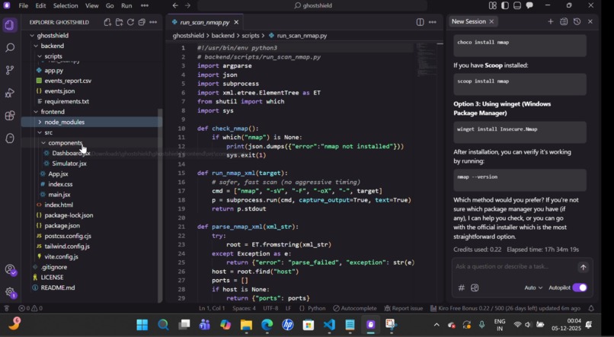Select the run_scan_nmap.py editor tab
Viewport: 614px width, 337px height.
tap(205, 22)
